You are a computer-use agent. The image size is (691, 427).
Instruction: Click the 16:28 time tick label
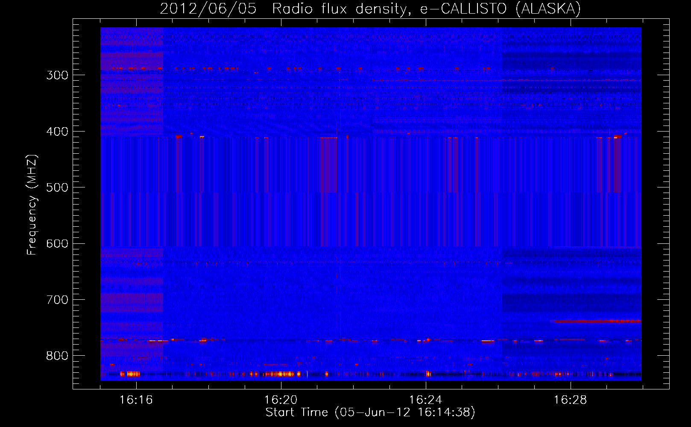click(x=570, y=400)
